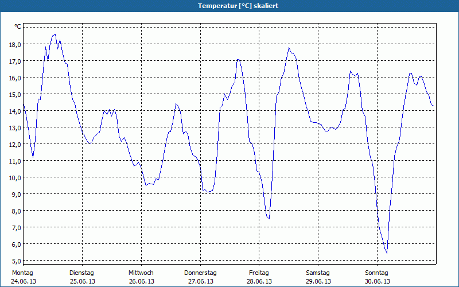
Task: Click the Sonntag day label
Action: (x=376, y=273)
